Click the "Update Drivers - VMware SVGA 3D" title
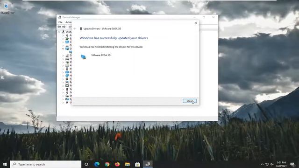Viewport: 299px width, 168px height. (102, 28)
